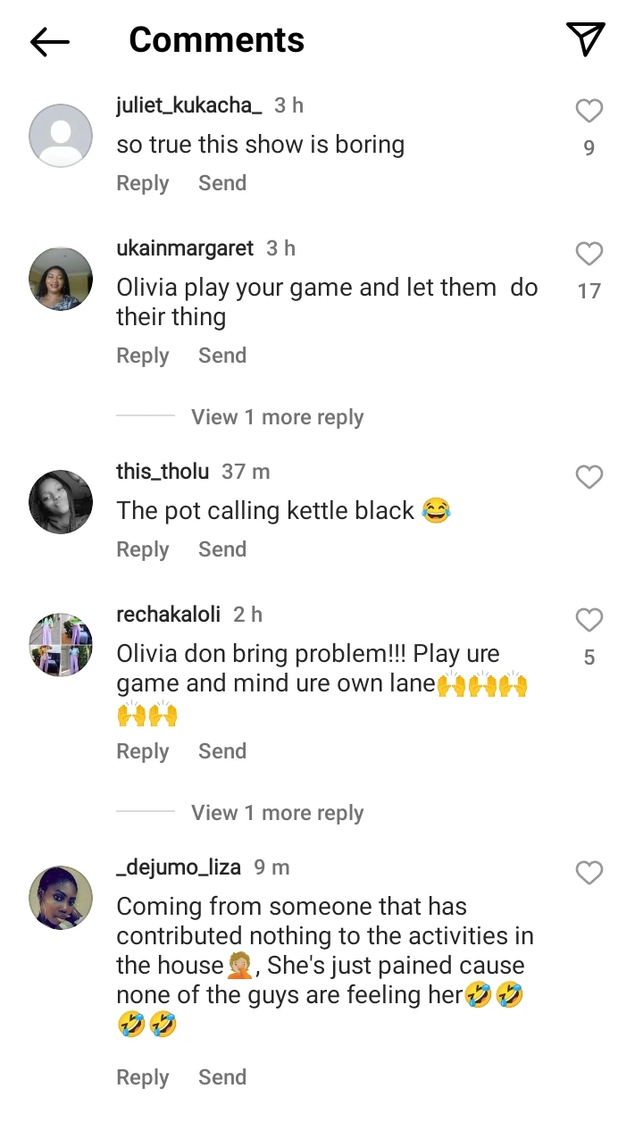The image size is (643, 1122).
Task: Send juliet_kukacha_'s comment to someone
Action: tap(222, 183)
